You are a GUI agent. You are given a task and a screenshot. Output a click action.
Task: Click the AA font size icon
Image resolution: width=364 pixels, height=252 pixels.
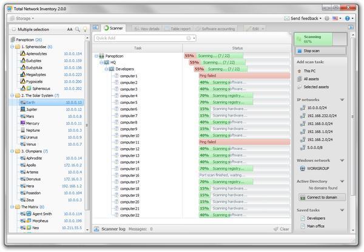click(70, 30)
